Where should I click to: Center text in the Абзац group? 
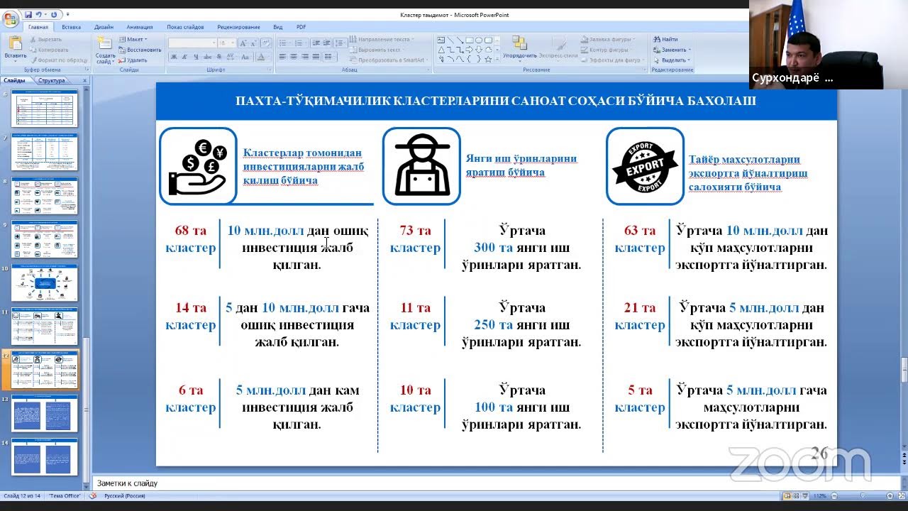(x=294, y=57)
